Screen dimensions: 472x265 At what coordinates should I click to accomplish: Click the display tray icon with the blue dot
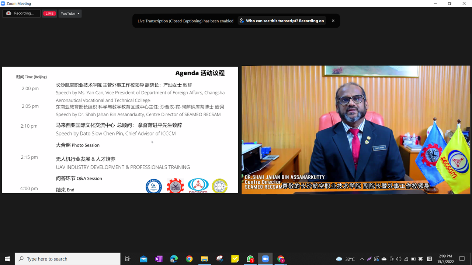tap(376, 259)
